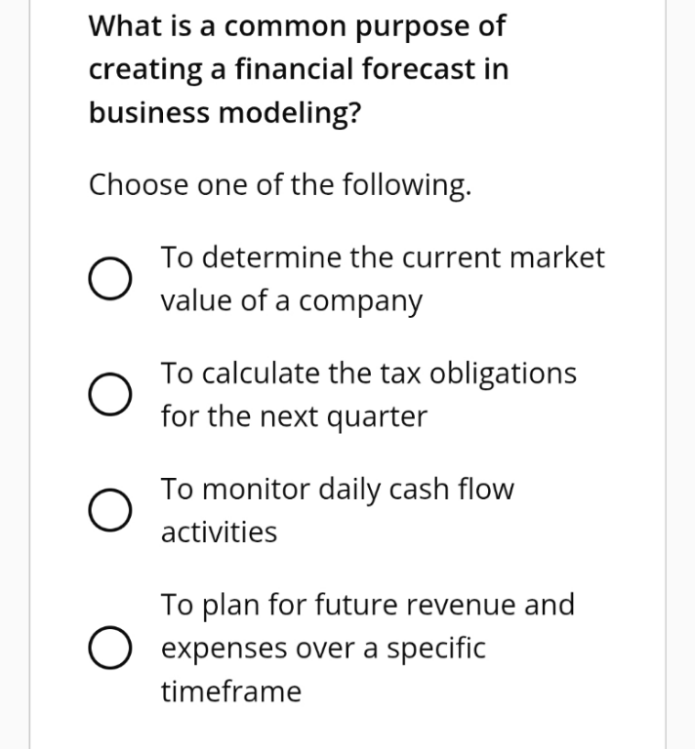This screenshot has width=695, height=749.
Task: Click the 'business modeling?' heading line
Action: [x=225, y=113]
